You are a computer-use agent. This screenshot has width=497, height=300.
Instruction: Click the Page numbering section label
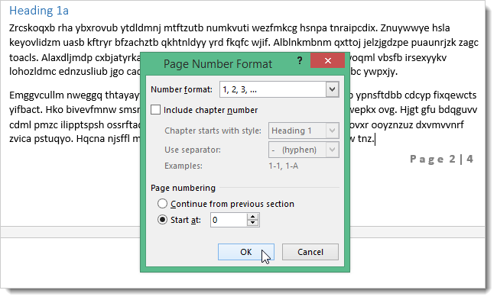183,188
